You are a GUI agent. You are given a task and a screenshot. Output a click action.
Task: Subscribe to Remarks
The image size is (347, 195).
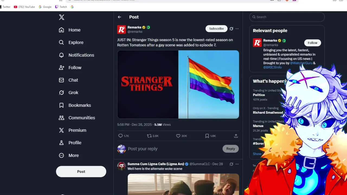[216, 28]
